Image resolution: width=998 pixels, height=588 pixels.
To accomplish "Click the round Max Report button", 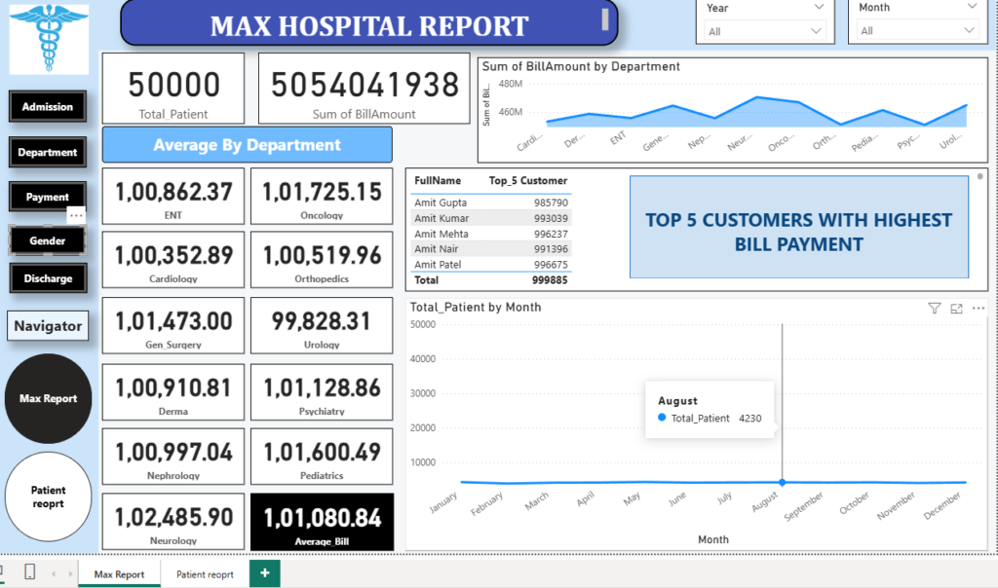I will coord(49,398).
